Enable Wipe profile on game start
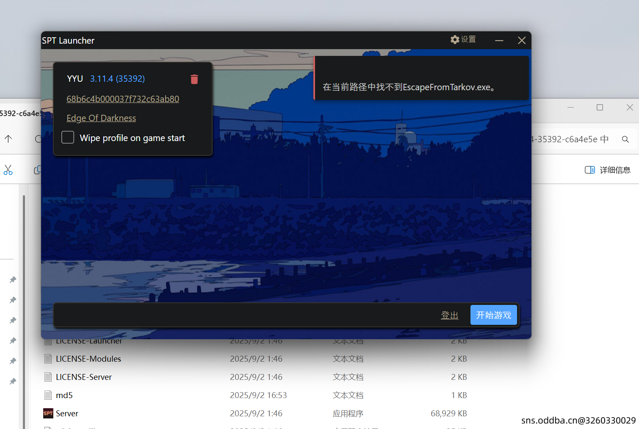 (68, 137)
